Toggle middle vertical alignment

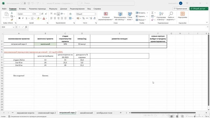pos(55,14)
